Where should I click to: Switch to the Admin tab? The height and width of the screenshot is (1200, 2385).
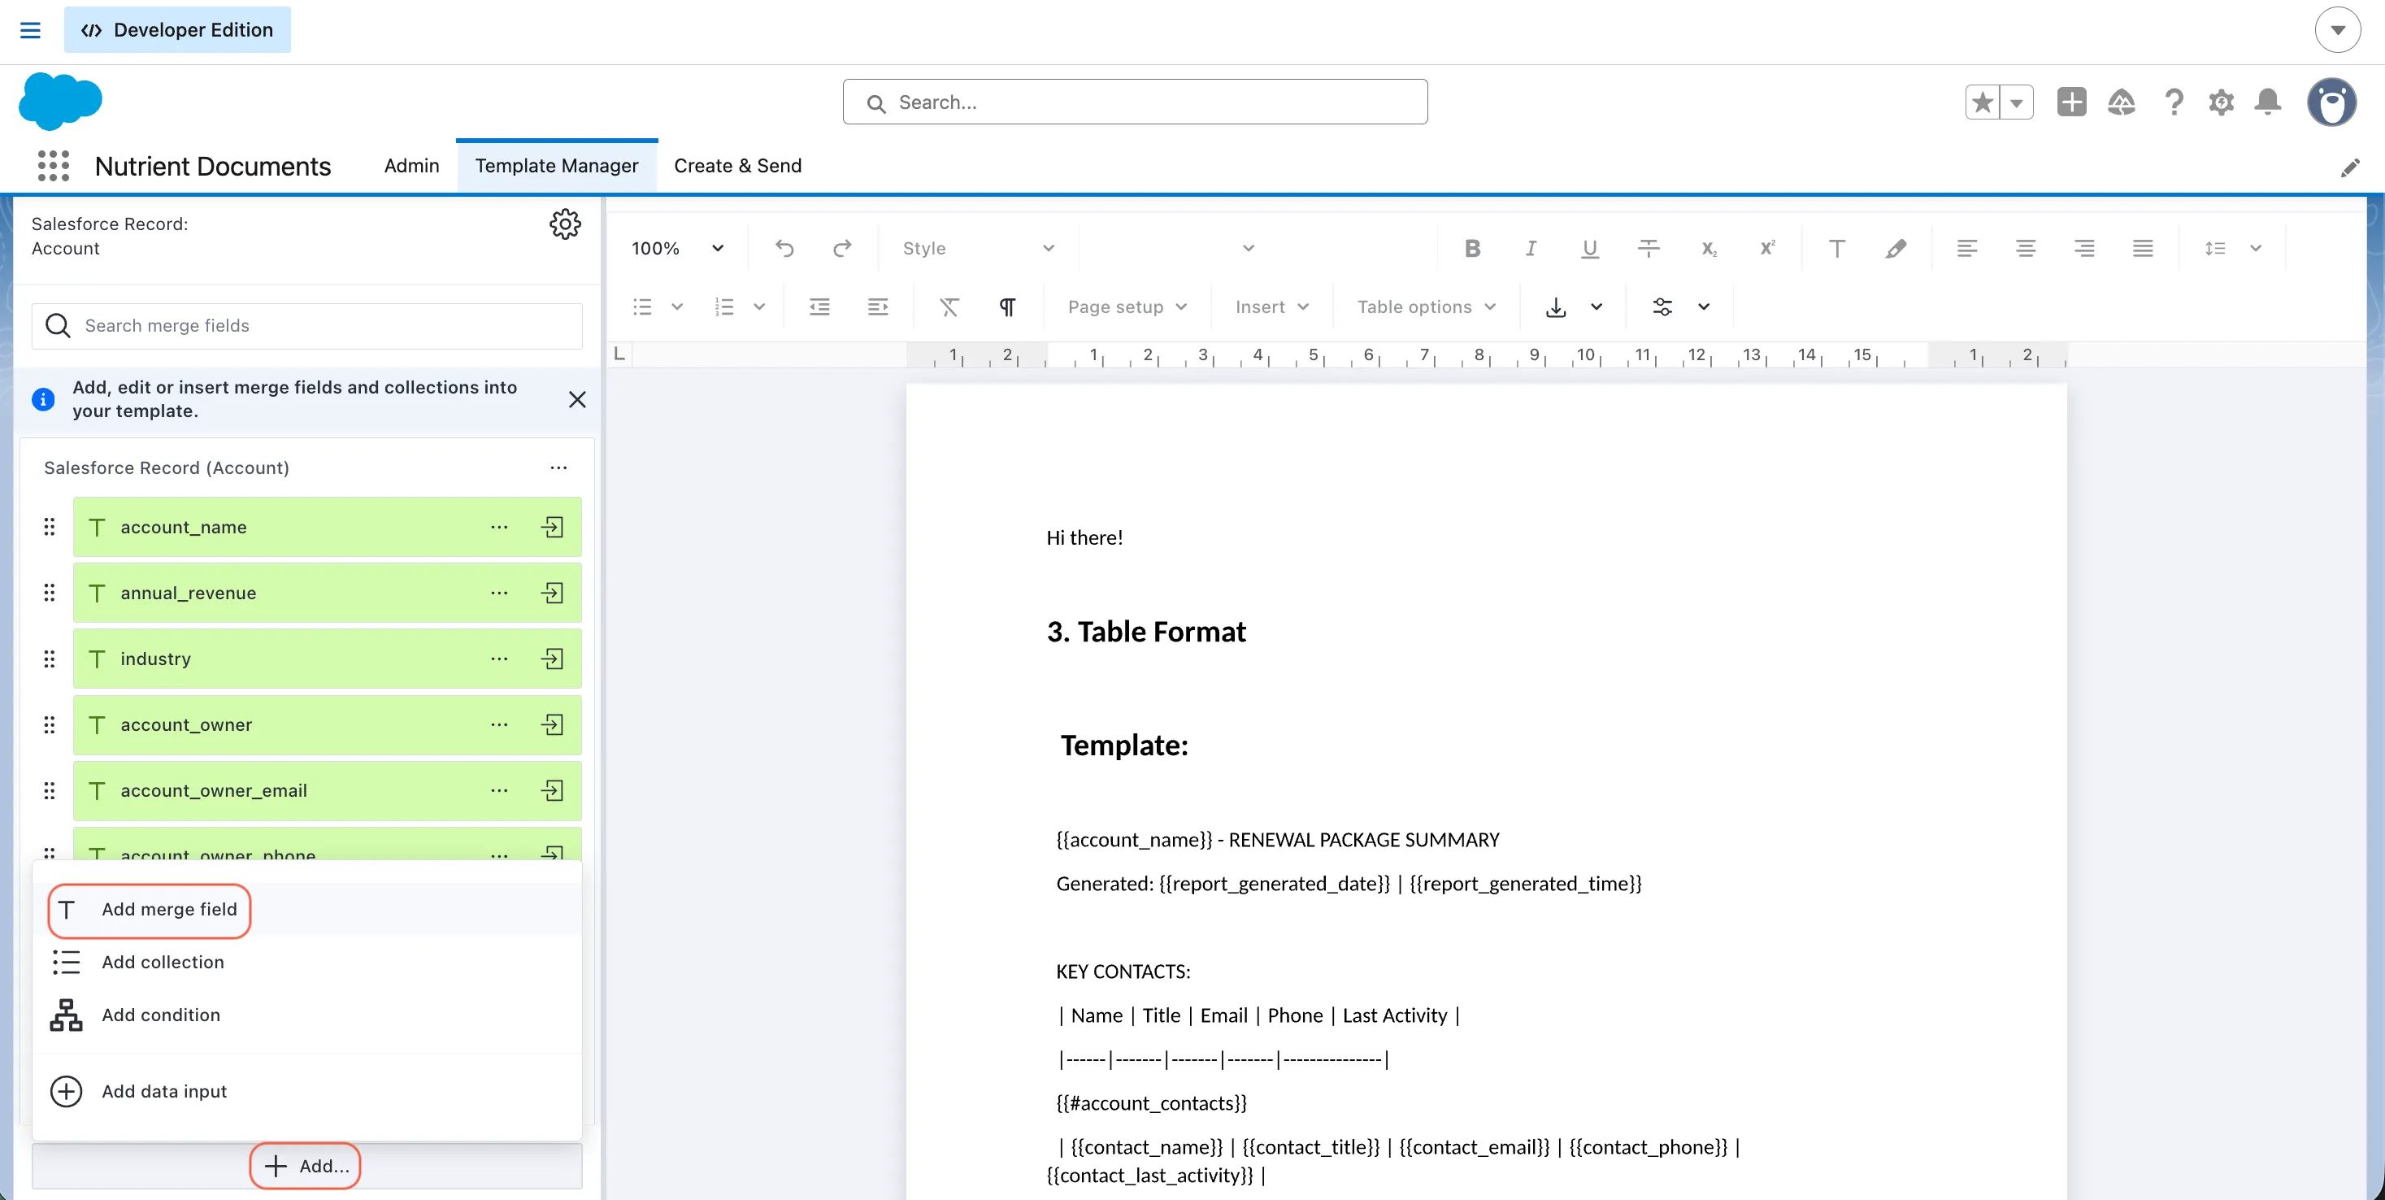tap(411, 166)
